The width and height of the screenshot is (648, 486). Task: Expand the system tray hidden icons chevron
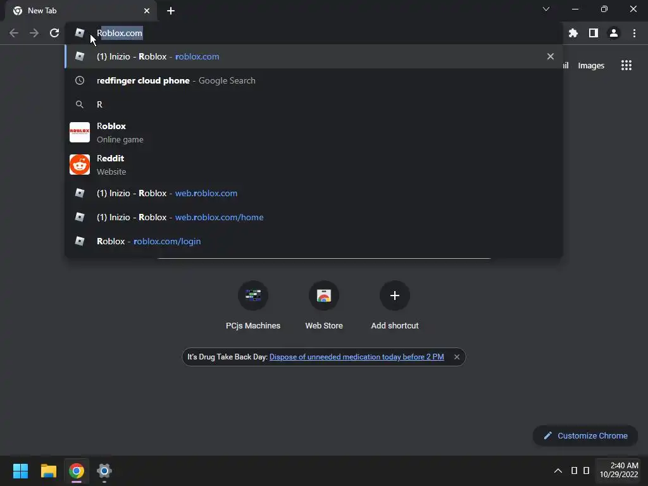(x=558, y=471)
